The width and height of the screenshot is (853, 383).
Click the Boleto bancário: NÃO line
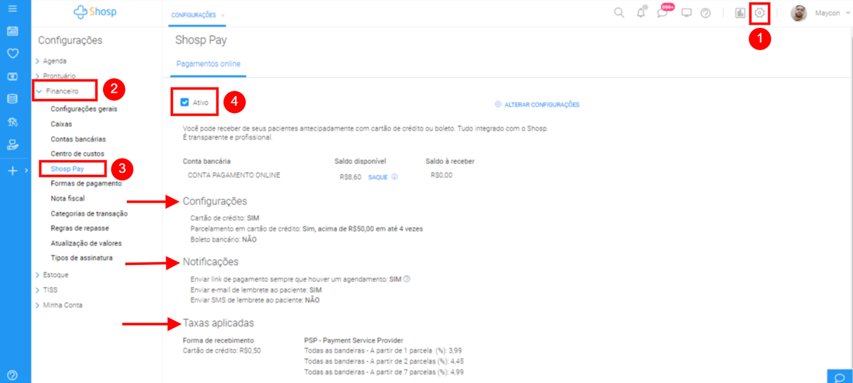(x=224, y=240)
